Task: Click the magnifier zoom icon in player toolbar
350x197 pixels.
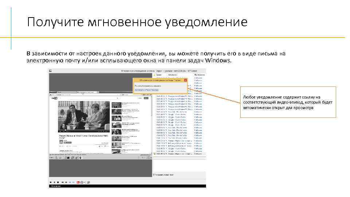Action: click(88, 182)
